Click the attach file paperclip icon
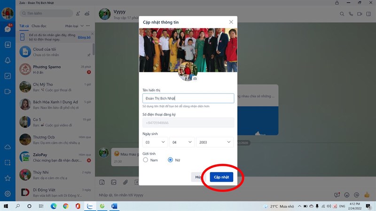Screen dimensions: 376x211 [x=125, y=182]
